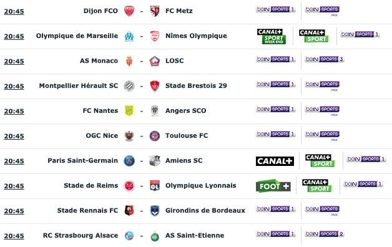Click the Olympique Lyonnais crest
Image resolution: width=392 pixels, height=247 pixels.
[155, 186]
